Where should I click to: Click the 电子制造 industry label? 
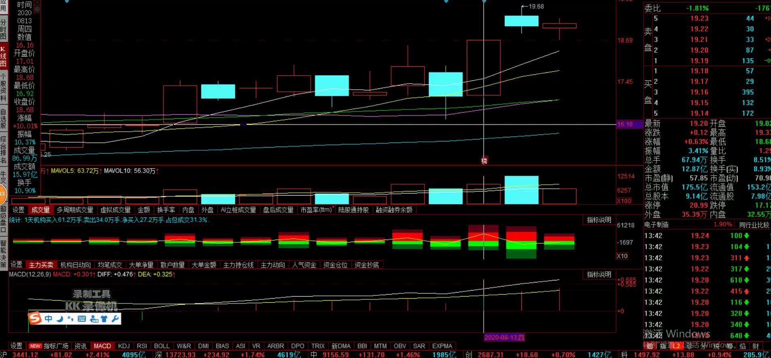coord(656,225)
